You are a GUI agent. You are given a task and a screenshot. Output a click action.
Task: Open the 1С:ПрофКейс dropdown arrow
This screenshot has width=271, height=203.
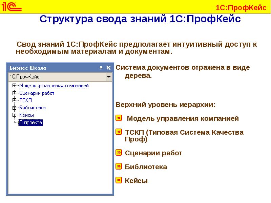coord(109,77)
